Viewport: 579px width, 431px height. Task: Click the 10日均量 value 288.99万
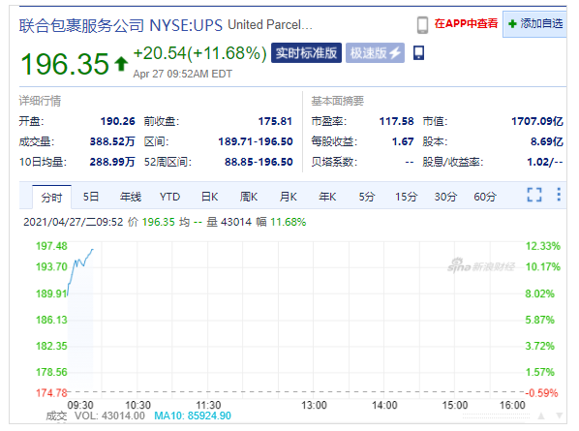[112, 162]
